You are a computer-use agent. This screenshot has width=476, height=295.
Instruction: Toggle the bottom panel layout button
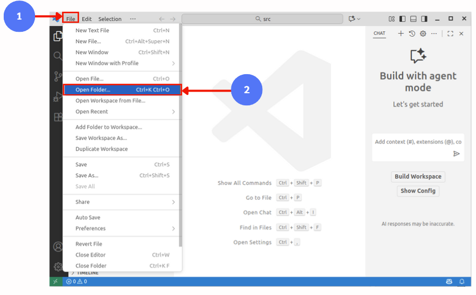point(413,19)
